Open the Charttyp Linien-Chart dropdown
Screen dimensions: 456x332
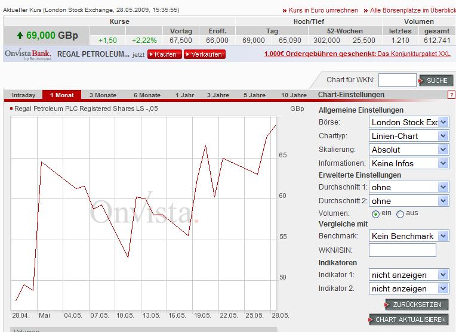(x=409, y=136)
